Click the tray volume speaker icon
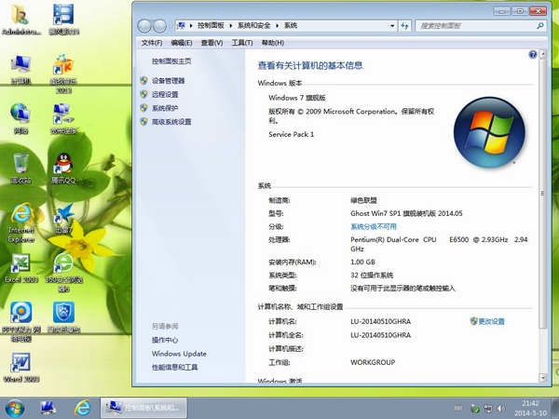Viewport: 559px width, 419px height. pyautogui.click(x=501, y=409)
